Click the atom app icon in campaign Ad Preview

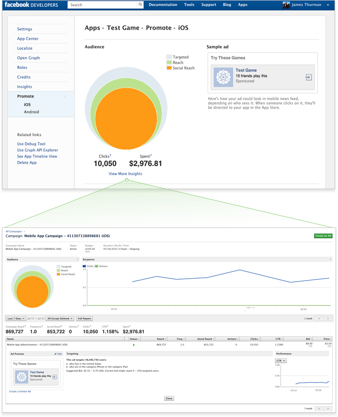(22, 377)
